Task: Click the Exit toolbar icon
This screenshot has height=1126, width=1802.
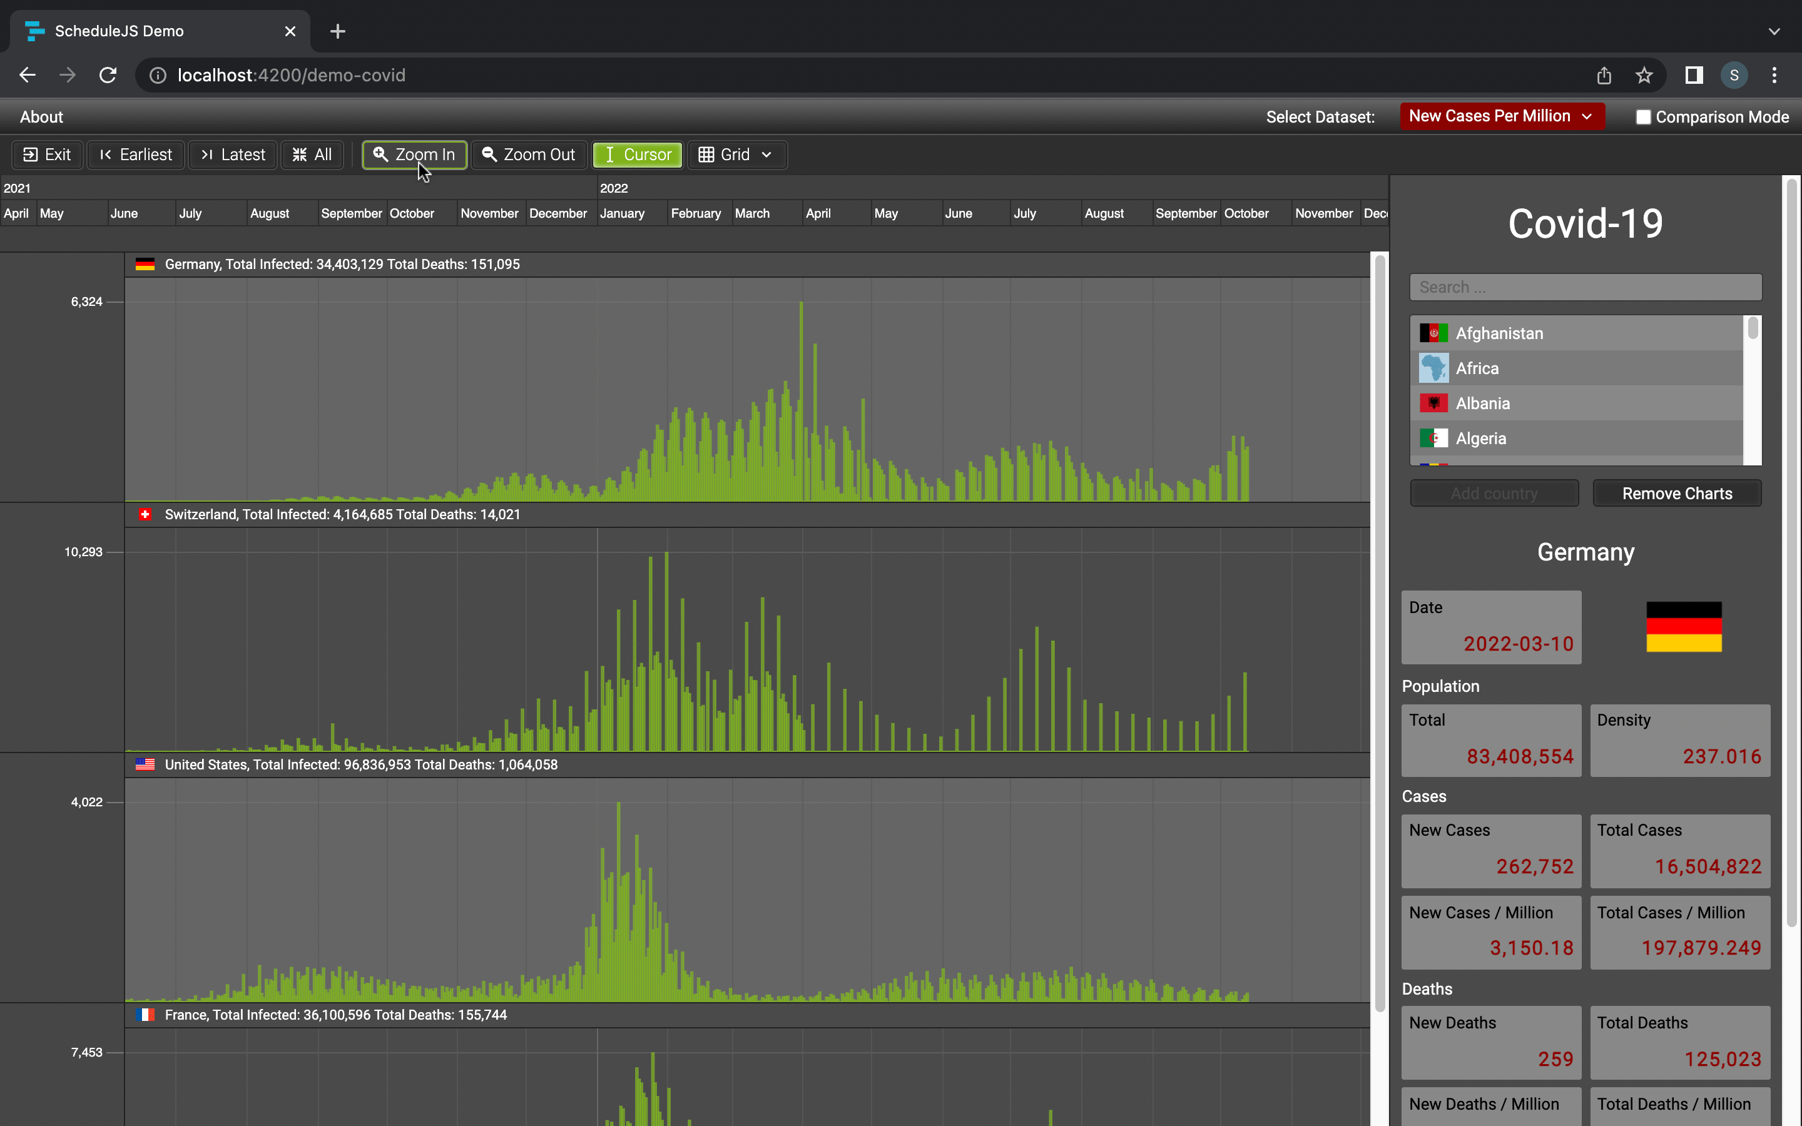Action: click(x=31, y=155)
